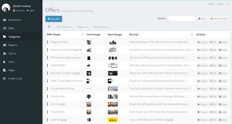Open the Date Range filter dropdown

(101, 27)
